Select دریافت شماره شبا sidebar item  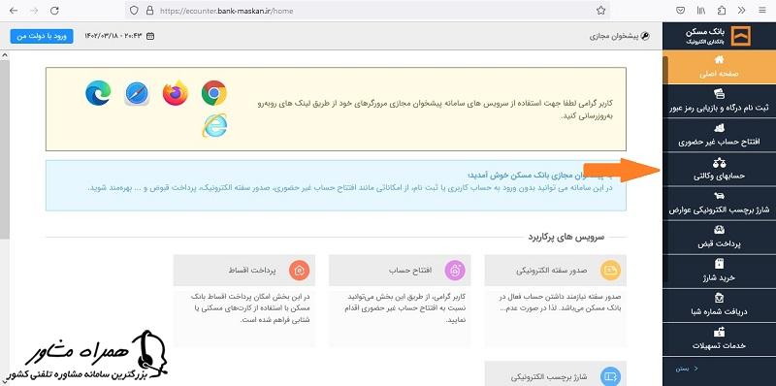719,305
